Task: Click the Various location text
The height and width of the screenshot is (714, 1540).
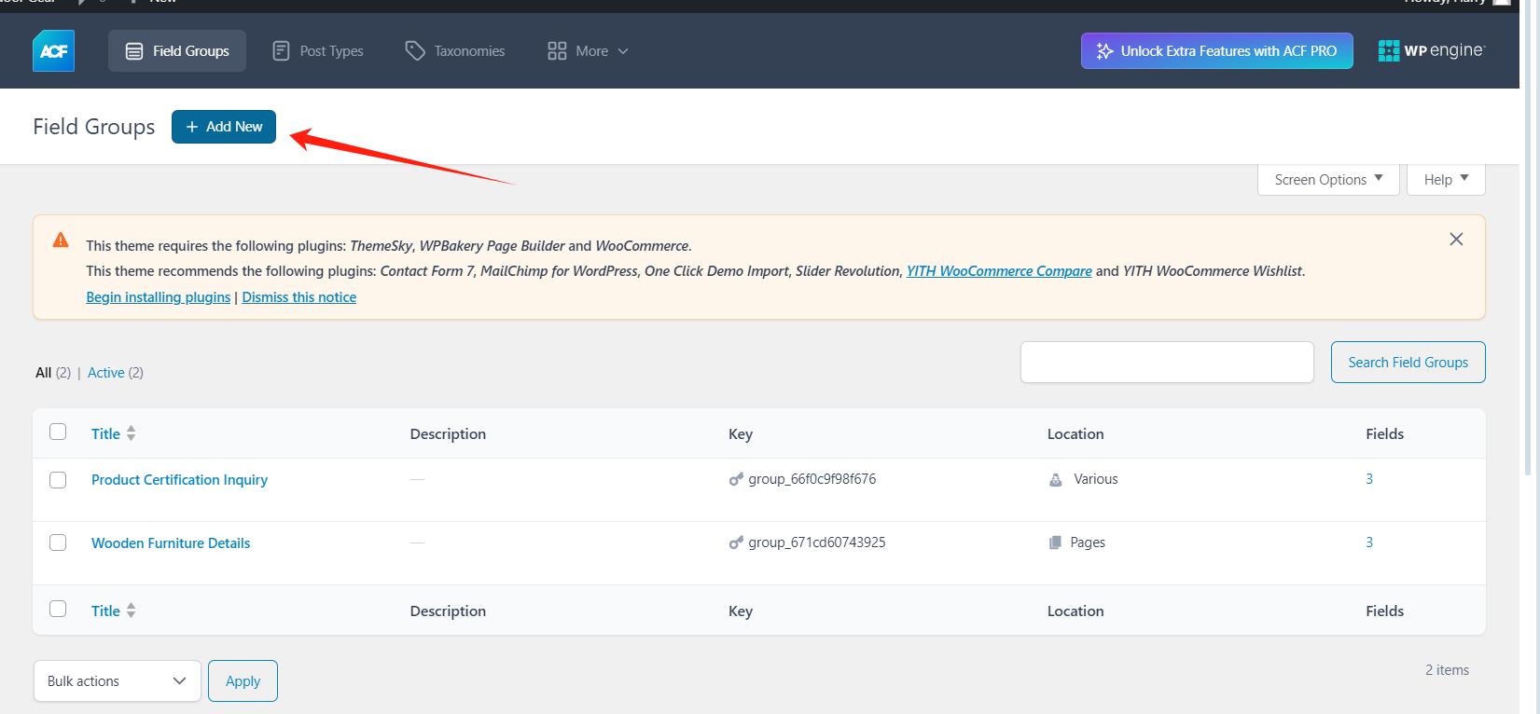Action: click(x=1095, y=479)
